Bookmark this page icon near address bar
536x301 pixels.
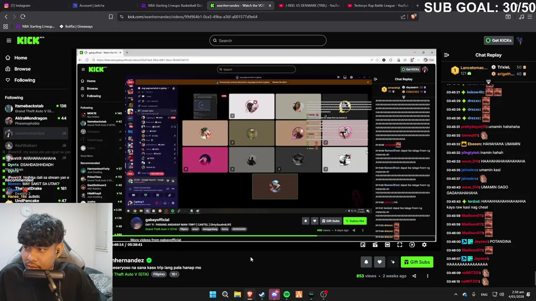pos(111,17)
